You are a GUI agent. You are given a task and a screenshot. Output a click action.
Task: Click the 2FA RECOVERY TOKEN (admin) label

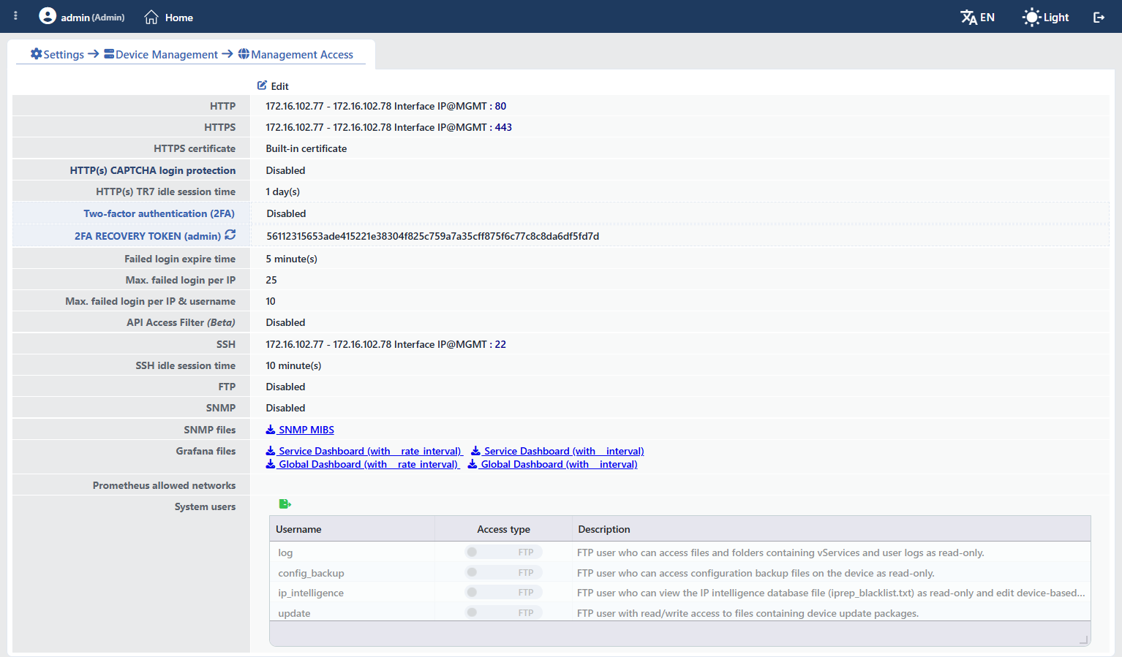[148, 236]
